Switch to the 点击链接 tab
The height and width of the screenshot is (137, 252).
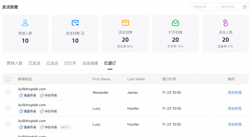pyautogui.click(x=90, y=63)
